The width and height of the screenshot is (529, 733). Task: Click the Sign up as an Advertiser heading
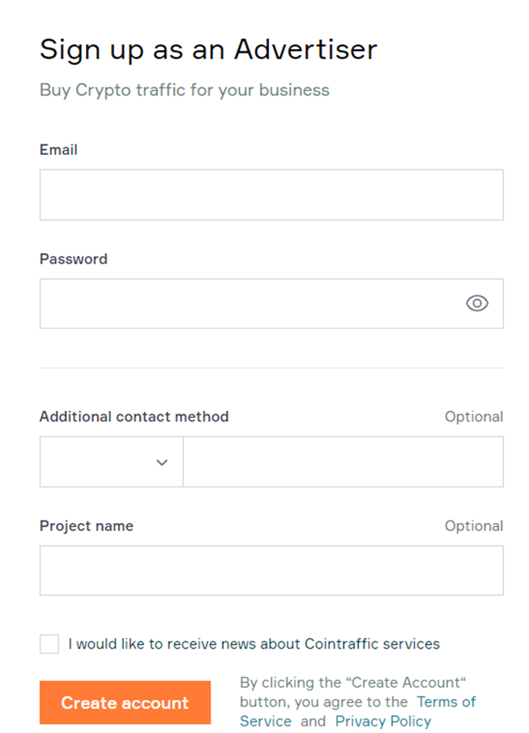point(207,49)
